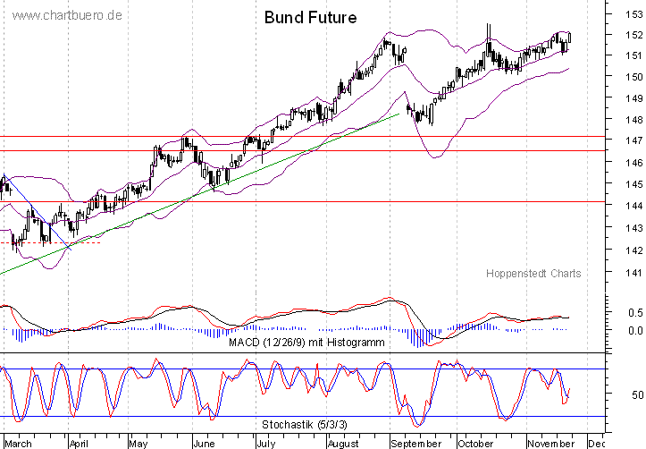This screenshot has width=646, height=449.
Task: Click the 142 price axis value
Action: pos(633,250)
